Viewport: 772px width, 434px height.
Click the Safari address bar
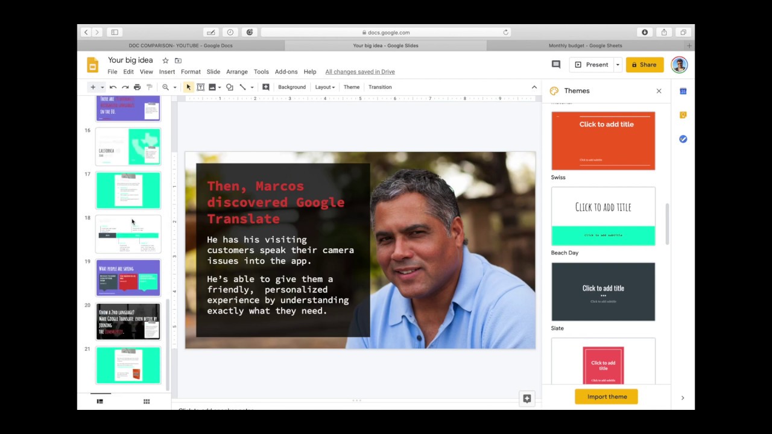[x=386, y=33]
